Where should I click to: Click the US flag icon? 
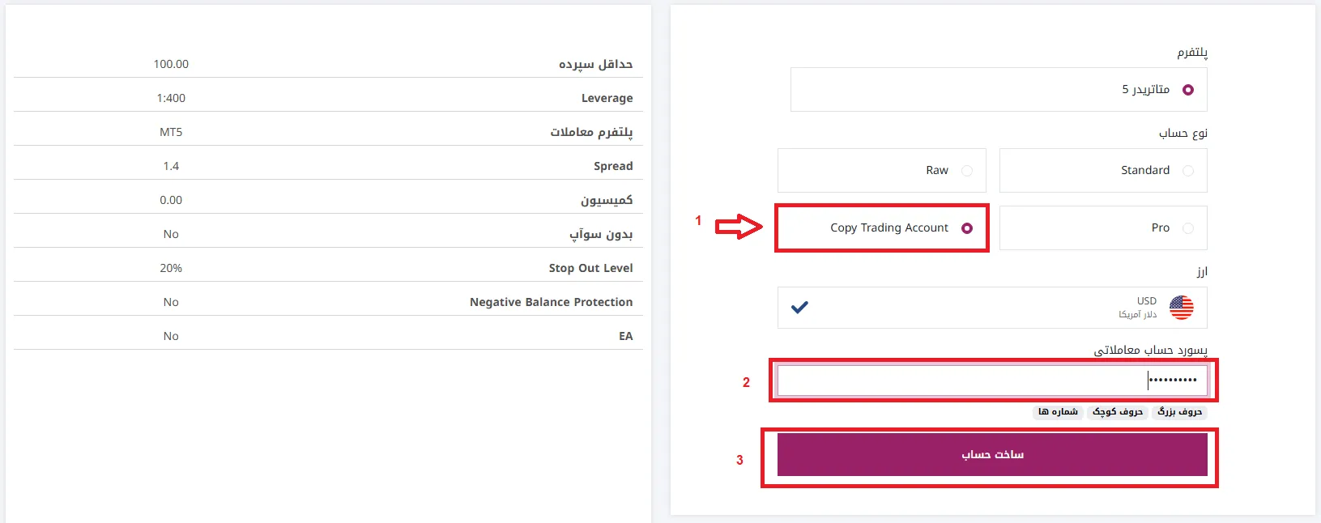point(1181,308)
